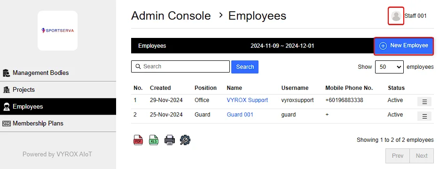Open the Guard 001 employee link

(240, 115)
